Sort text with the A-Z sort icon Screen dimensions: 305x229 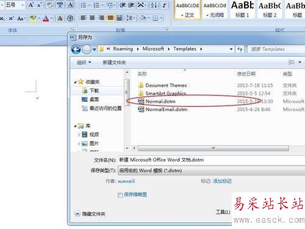click(154, 5)
